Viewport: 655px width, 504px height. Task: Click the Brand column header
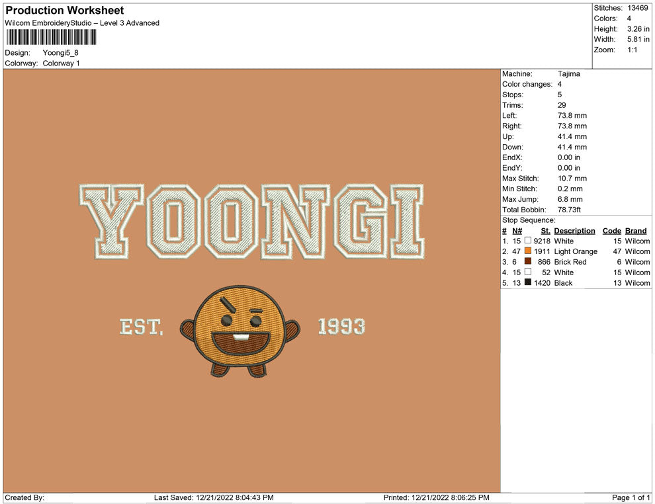(636, 231)
